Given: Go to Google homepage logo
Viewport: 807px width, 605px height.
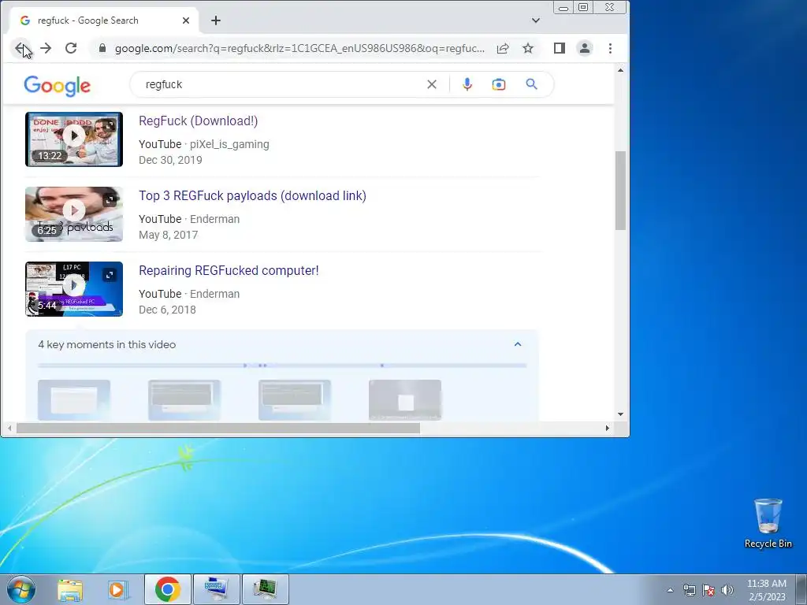Looking at the screenshot, I should click(57, 86).
